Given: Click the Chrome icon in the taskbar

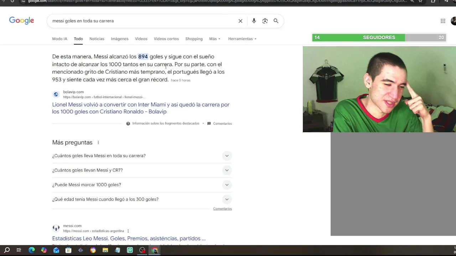Looking at the screenshot, I should point(155,250).
